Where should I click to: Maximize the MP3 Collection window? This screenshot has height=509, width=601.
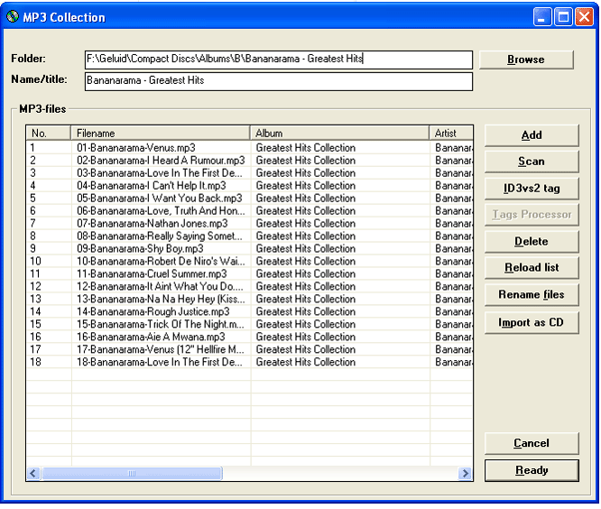(x=563, y=17)
